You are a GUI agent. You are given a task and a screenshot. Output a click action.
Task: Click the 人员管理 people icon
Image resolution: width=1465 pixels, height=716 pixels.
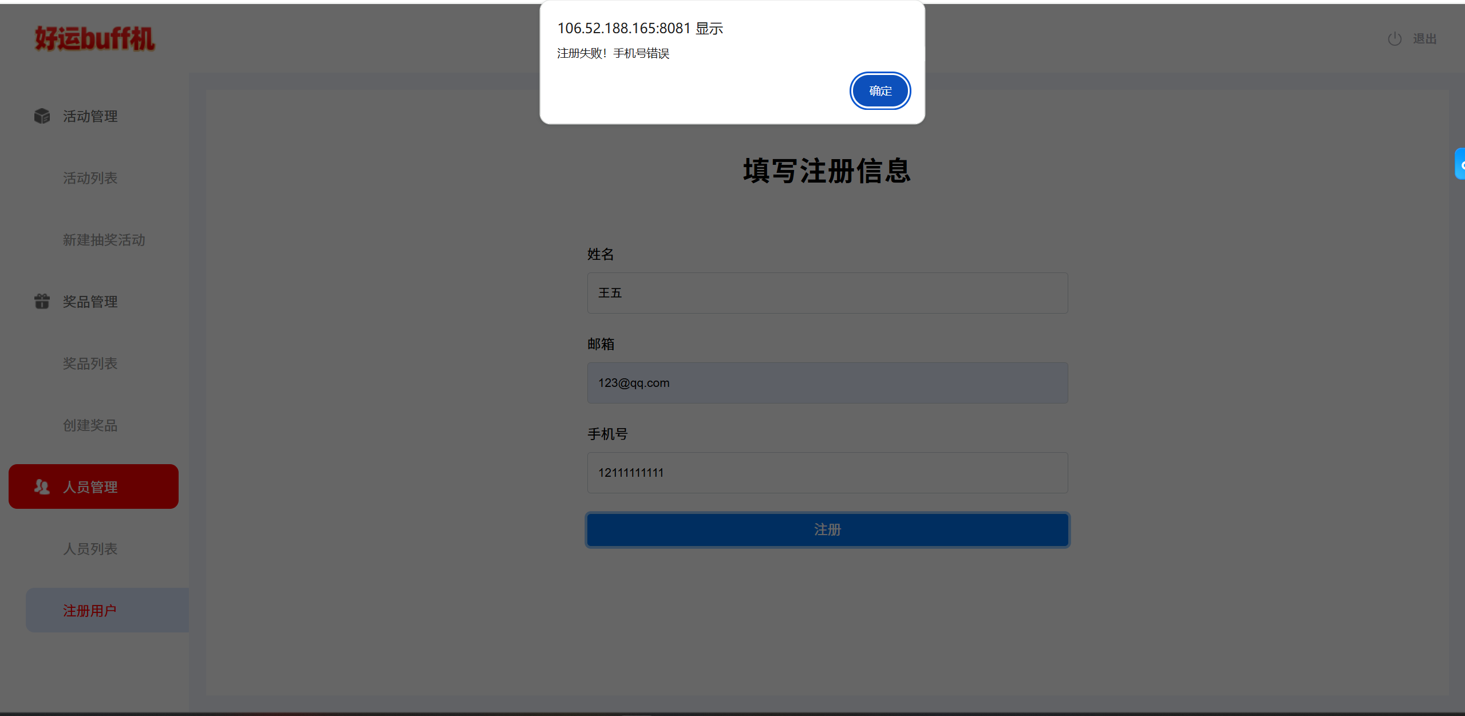42,487
